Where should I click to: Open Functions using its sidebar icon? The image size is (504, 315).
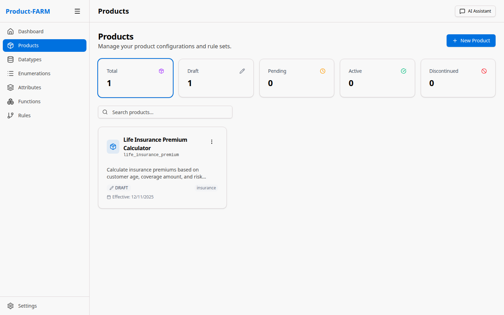tap(10, 101)
